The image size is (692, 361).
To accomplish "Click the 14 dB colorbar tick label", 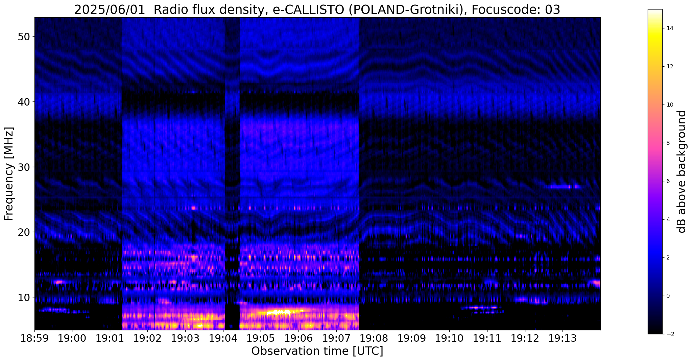I will (669, 28).
